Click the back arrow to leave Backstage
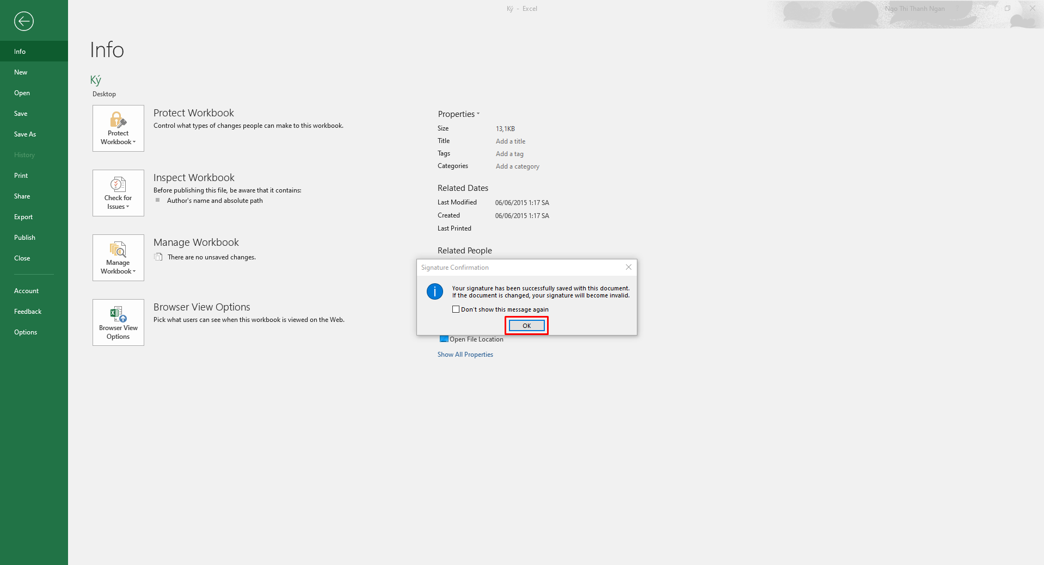This screenshot has width=1044, height=565. click(24, 21)
